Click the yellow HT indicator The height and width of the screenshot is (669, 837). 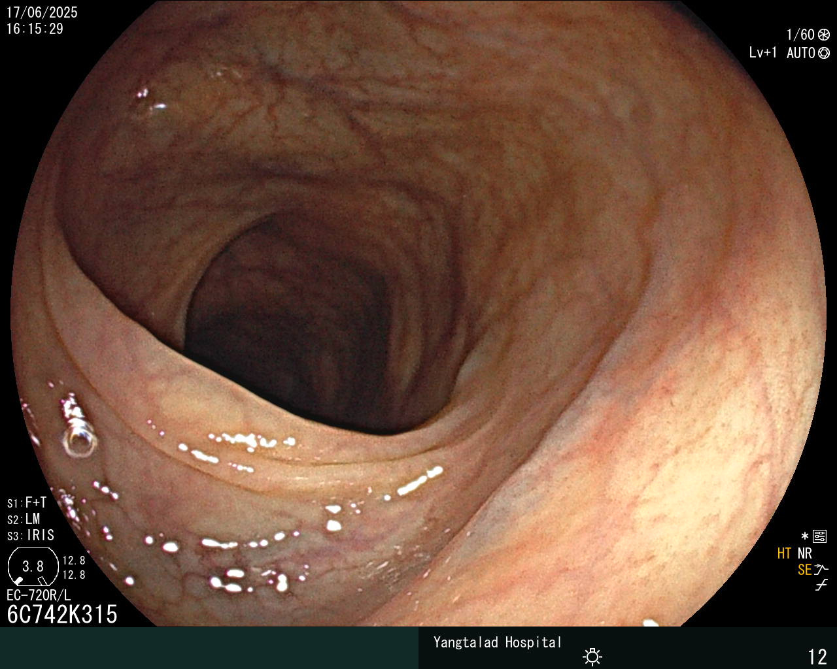click(x=785, y=554)
